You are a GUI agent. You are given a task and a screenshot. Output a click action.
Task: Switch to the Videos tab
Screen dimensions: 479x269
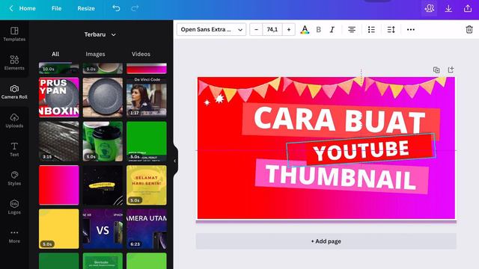[141, 54]
